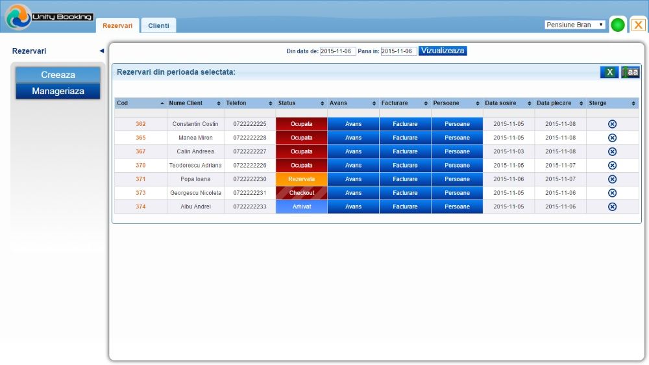This screenshot has height=365, width=649.
Task: Click the green status circle indicator
Action: (618, 25)
